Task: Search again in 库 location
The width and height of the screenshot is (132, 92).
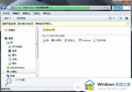Action: [46, 40]
